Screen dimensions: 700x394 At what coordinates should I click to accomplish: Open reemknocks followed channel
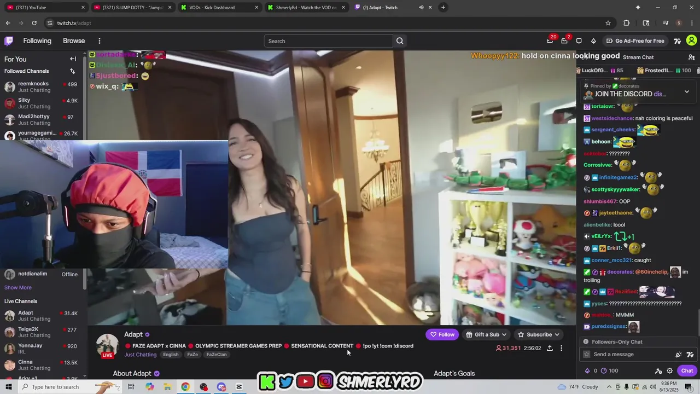coord(41,87)
